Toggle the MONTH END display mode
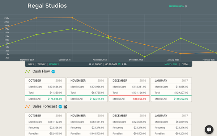 click(x=171, y=64)
